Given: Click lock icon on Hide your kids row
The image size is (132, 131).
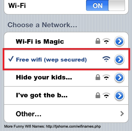Looking at the screenshot, I should click(x=98, y=77).
